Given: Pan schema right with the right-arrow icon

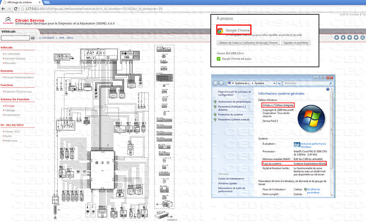Looking at the screenshot, I should [356, 37].
